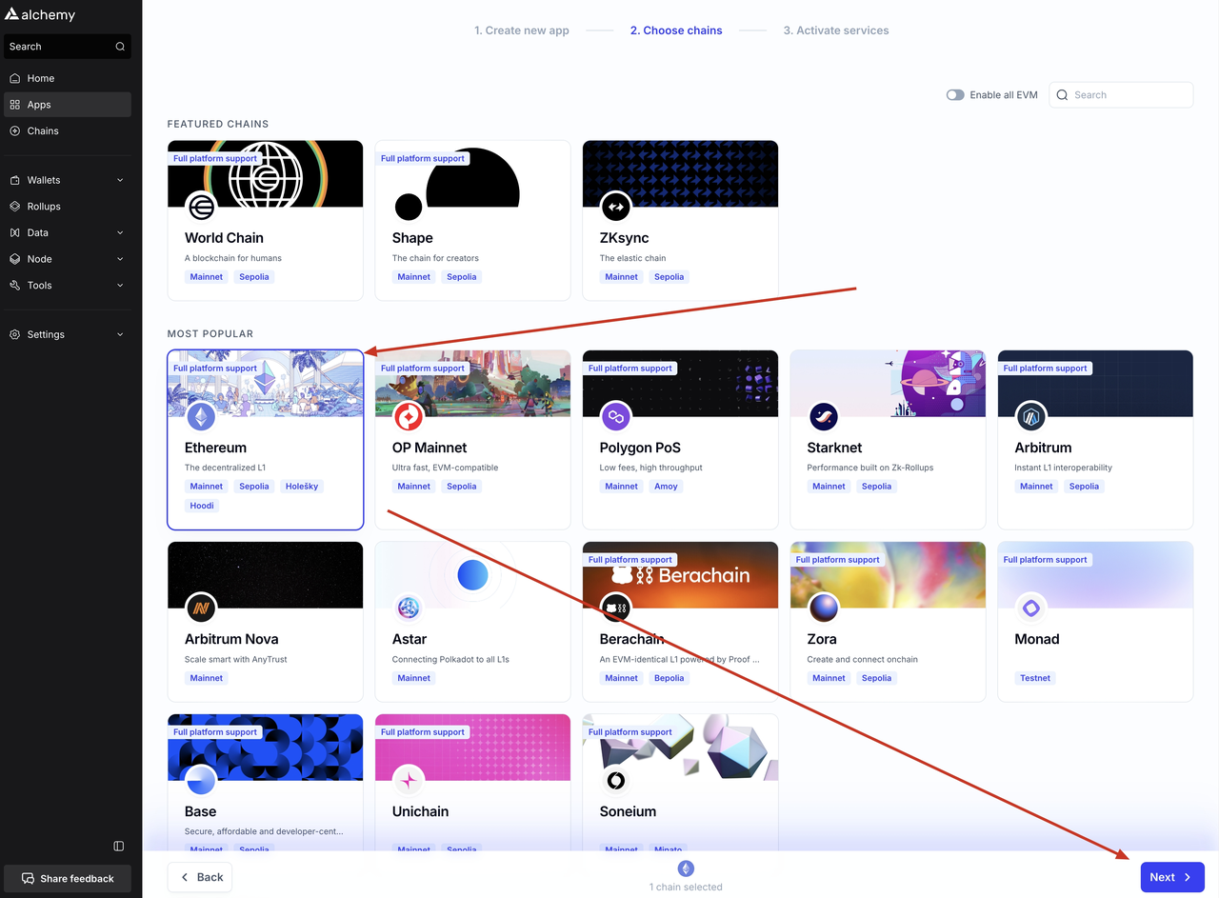1219x898 pixels.
Task: Click the World Chain logo icon
Action: click(x=201, y=207)
